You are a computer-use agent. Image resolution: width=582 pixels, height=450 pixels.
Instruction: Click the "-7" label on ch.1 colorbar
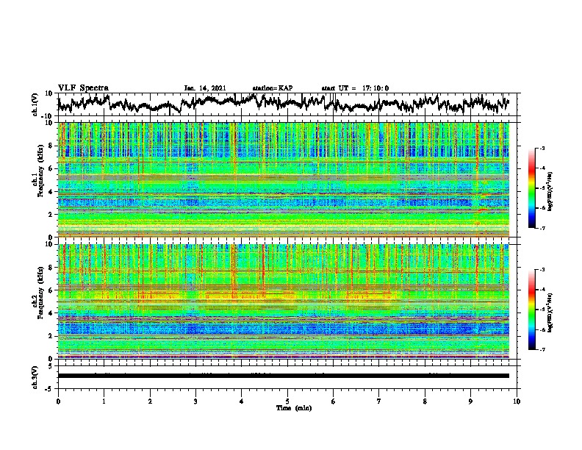[542, 228]
